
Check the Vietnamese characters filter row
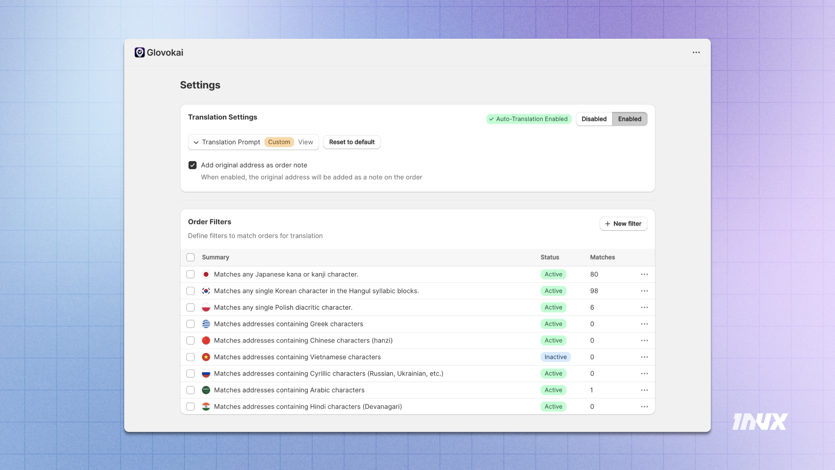[190, 357]
